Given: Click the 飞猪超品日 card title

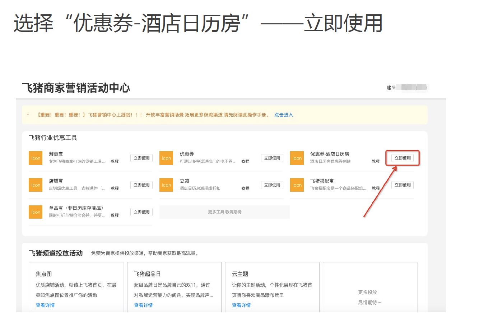Looking at the screenshot, I should tap(148, 274).
